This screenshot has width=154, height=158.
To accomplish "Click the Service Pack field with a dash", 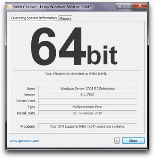I will point(87,101).
